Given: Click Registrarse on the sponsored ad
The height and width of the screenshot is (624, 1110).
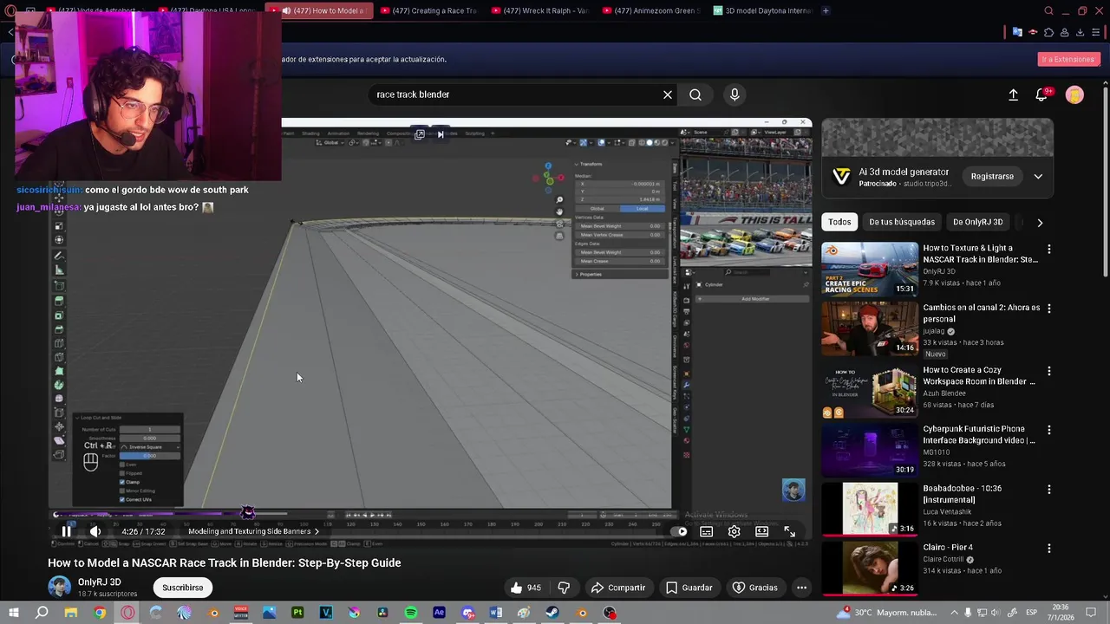Looking at the screenshot, I should click(992, 176).
